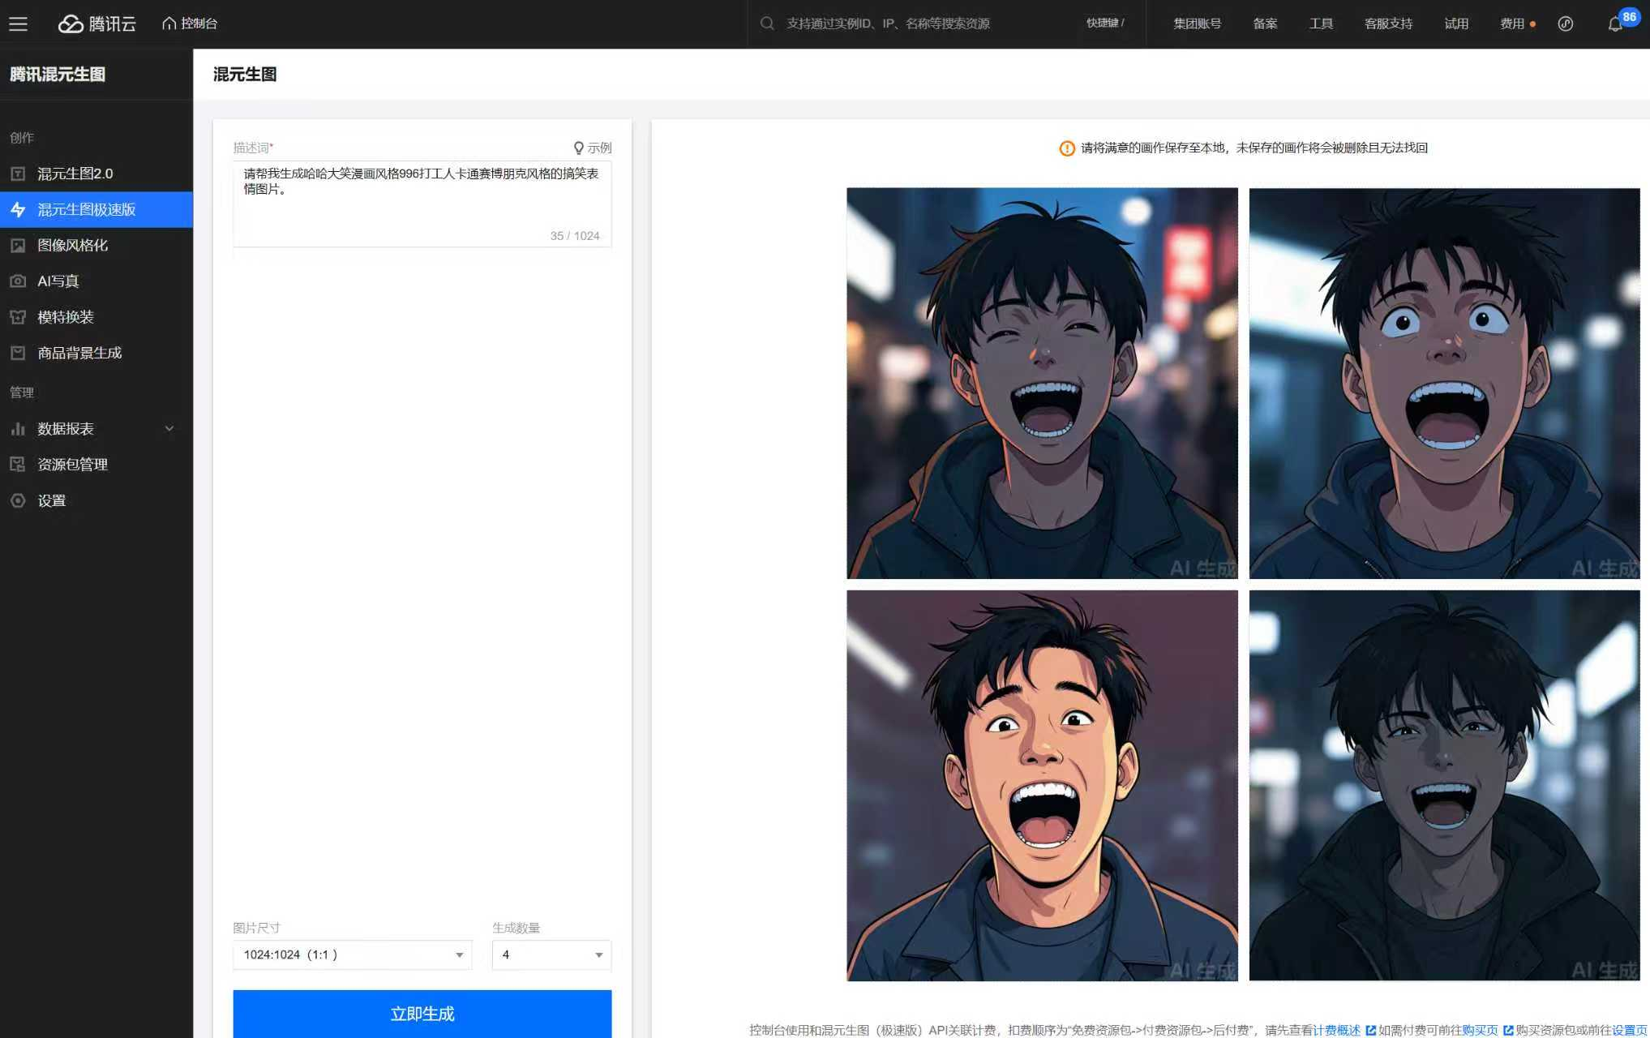Open the hamburger menu icon
The width and height of the screenshot is (1650, 1038).
[x=18, y=24]
